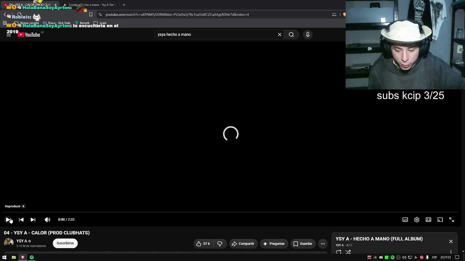Run search with magnifier button
Viewport: 465px width, 261px height.
tap(291, 34)
